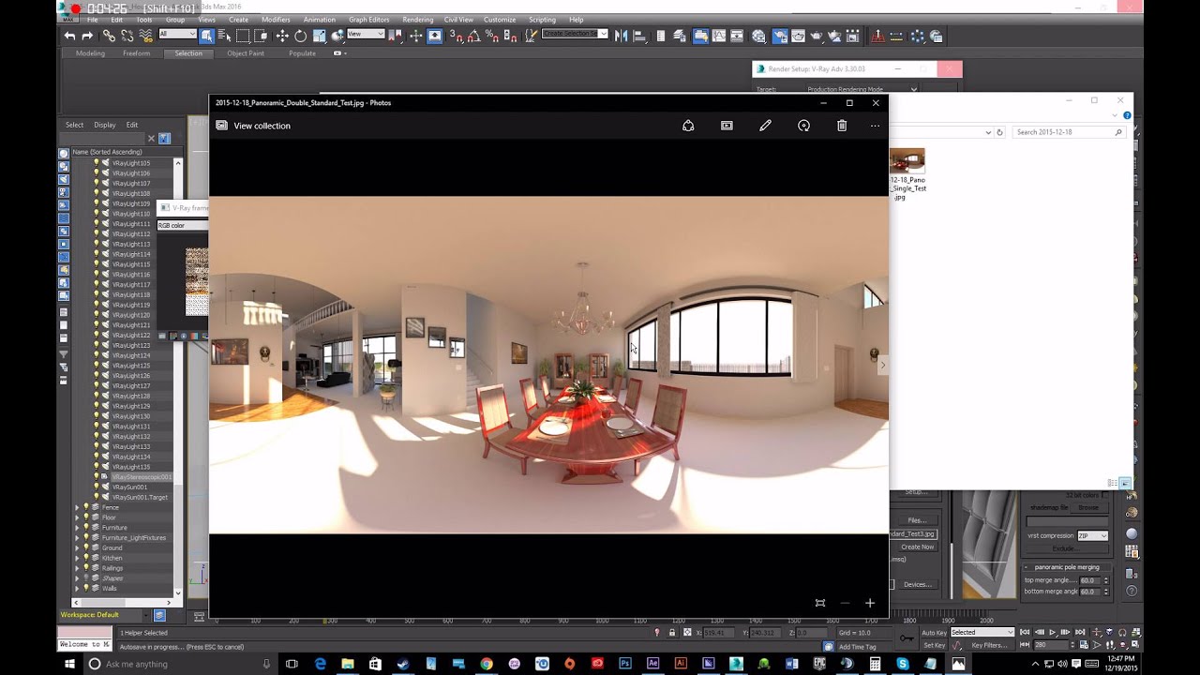Toggle visibility bulb of Floor layer
Screen dimensions: 1200x675
point(86,517)
